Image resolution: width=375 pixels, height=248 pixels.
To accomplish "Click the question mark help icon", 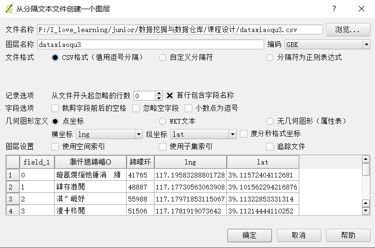I will [x=334, y=9].
